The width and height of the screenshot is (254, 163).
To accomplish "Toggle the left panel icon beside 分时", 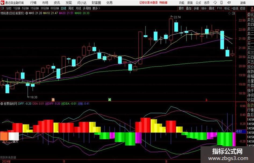I will (x=2, y=8).
